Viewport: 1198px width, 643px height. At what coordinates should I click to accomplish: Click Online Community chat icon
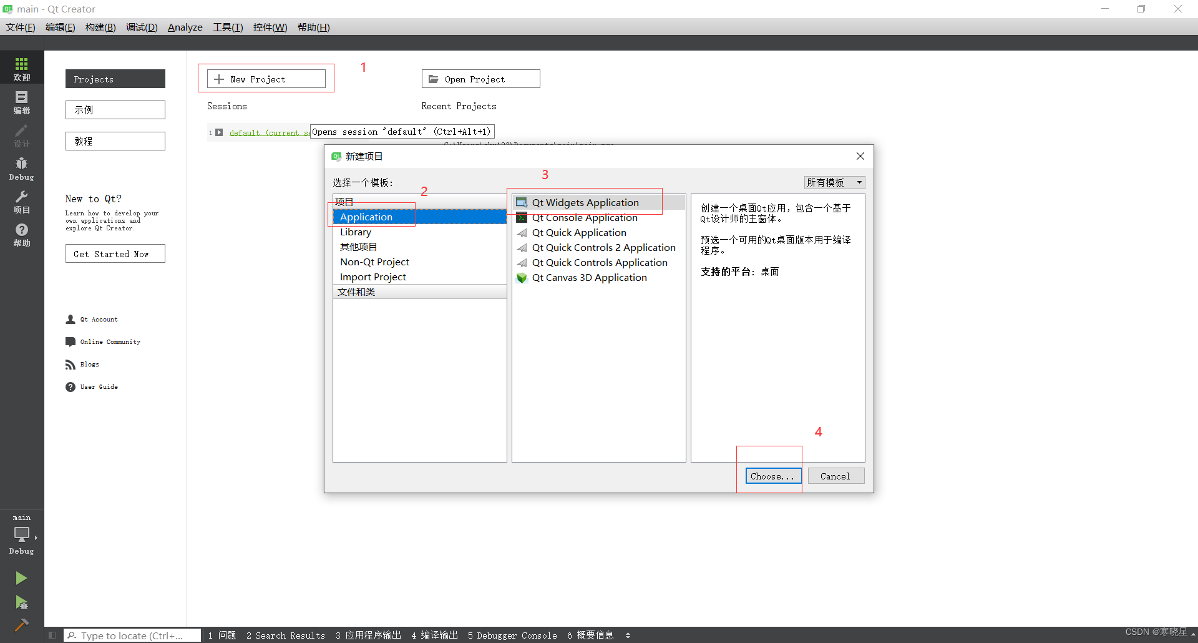coord(71,341)
